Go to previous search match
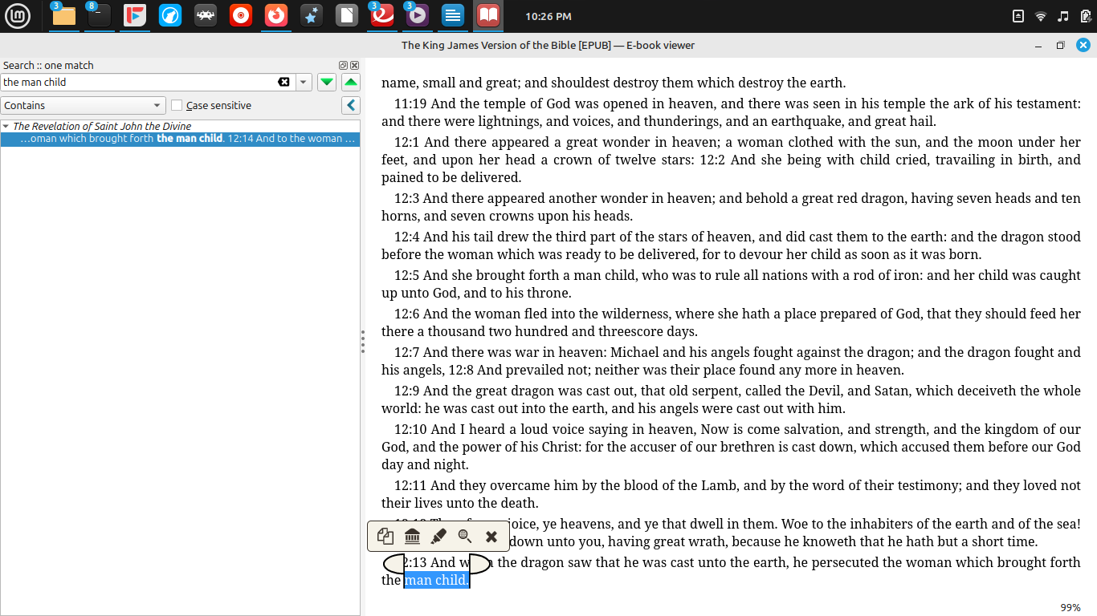Image resolution: width=1097 pixels, height=616 pixels. (x=351, y=82)
